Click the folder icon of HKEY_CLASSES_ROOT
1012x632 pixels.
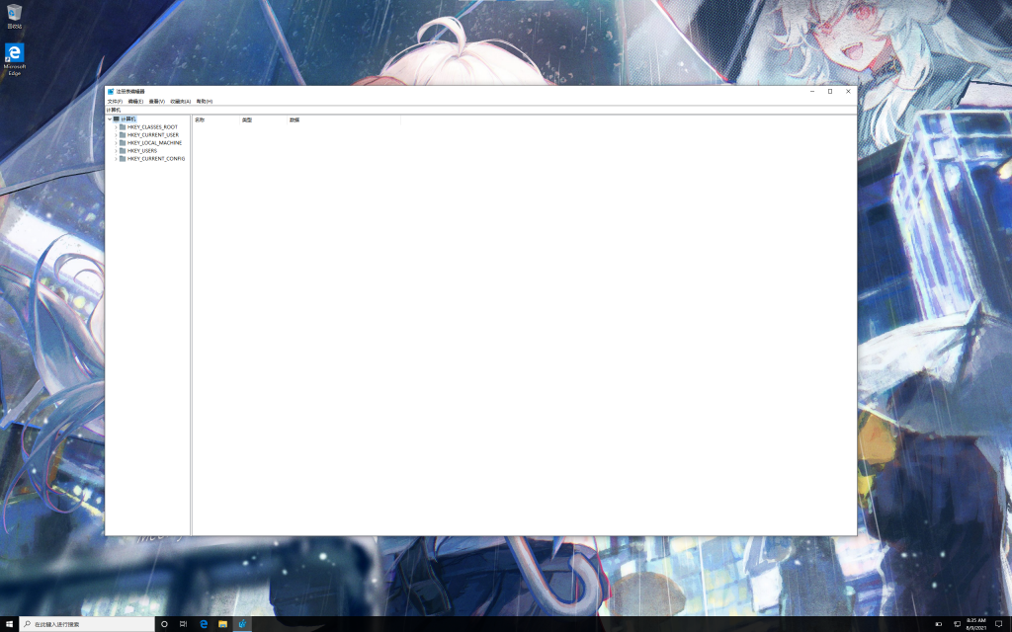coord(123,127)
